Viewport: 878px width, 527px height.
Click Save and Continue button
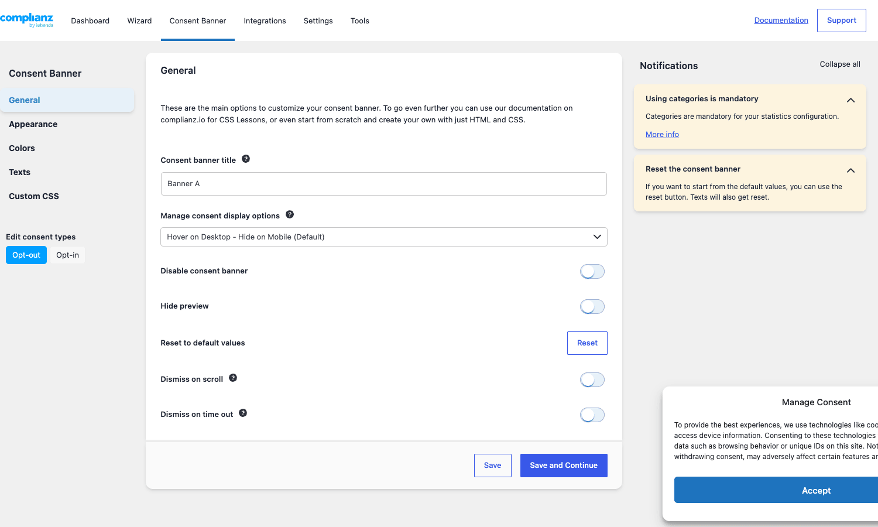pos(564,466)
